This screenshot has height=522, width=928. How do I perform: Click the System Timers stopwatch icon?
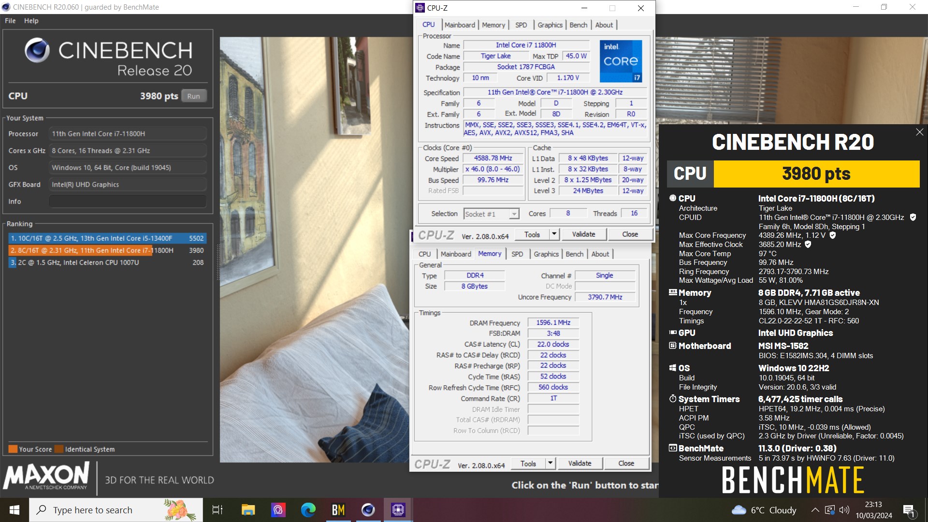673,399
